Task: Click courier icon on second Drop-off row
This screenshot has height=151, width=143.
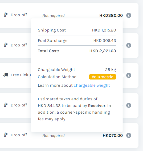Action: [x=6, y=45]
